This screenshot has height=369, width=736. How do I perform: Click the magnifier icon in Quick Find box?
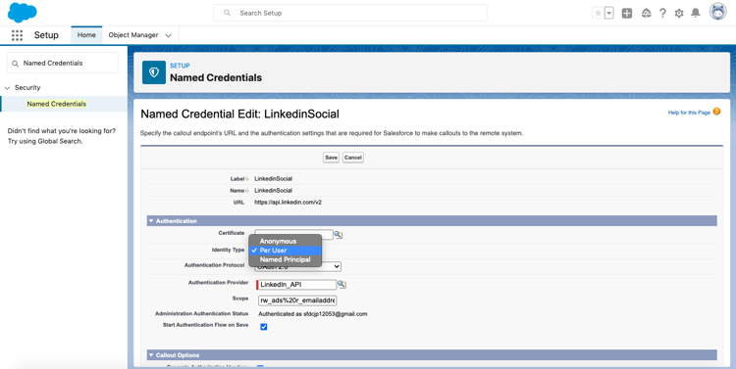(15, 64)
